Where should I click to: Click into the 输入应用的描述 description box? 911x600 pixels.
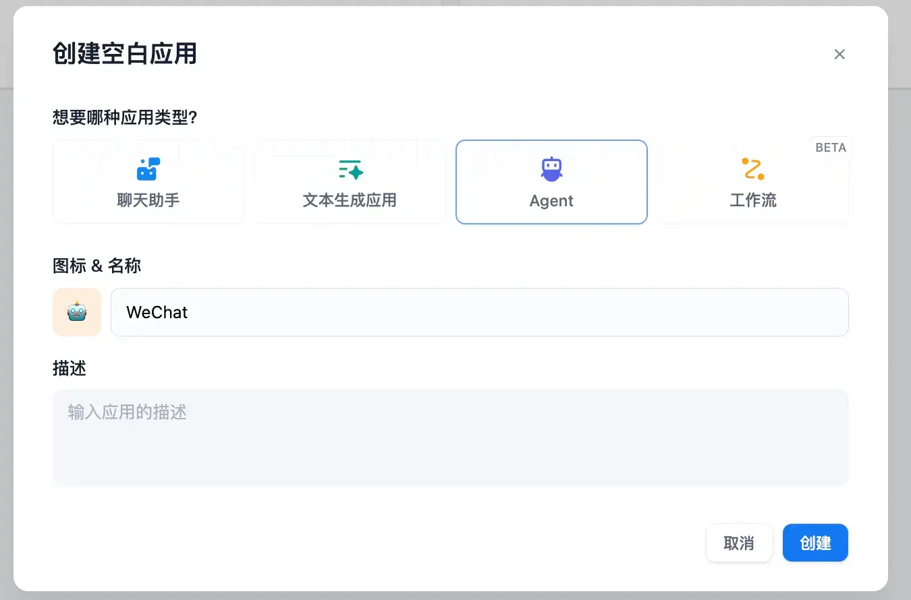point(451,438)
